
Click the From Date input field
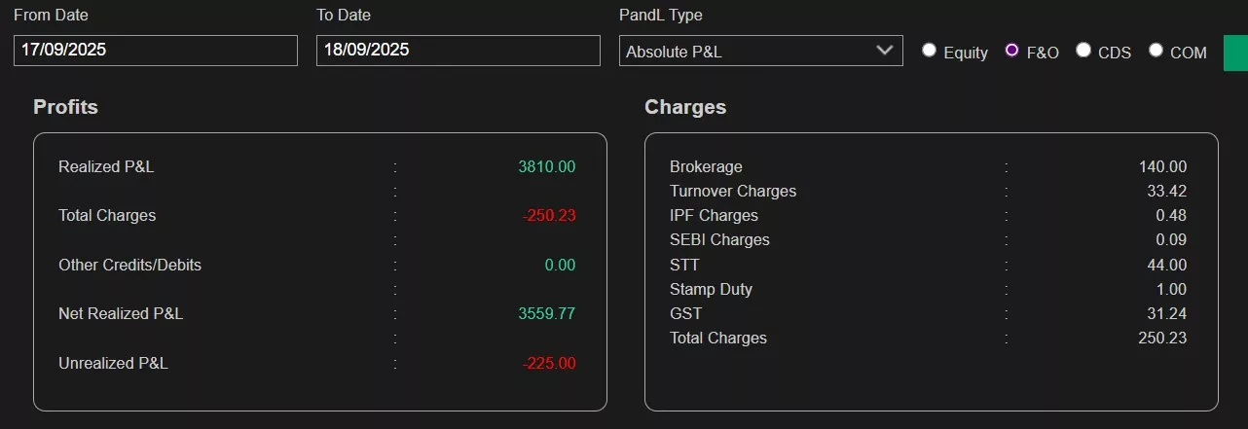155,51
